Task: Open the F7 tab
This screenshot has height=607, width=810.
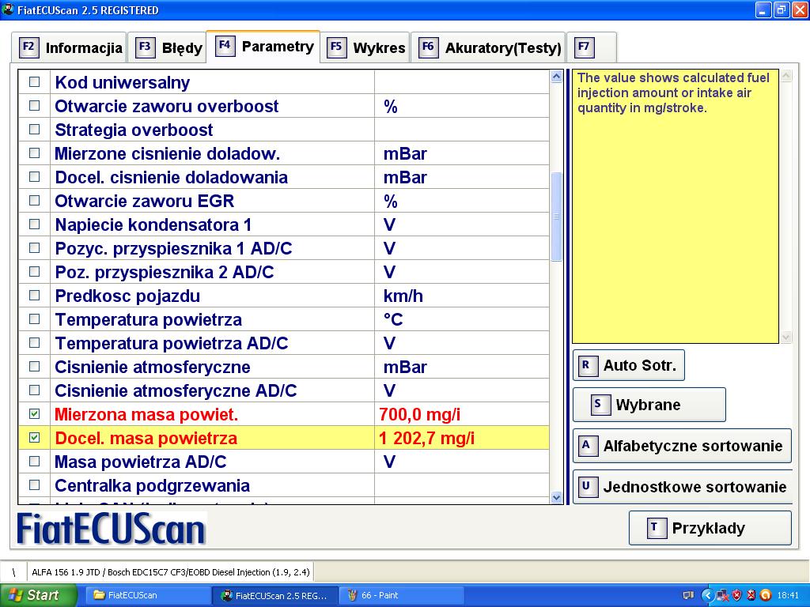Action: click(592, 48)
